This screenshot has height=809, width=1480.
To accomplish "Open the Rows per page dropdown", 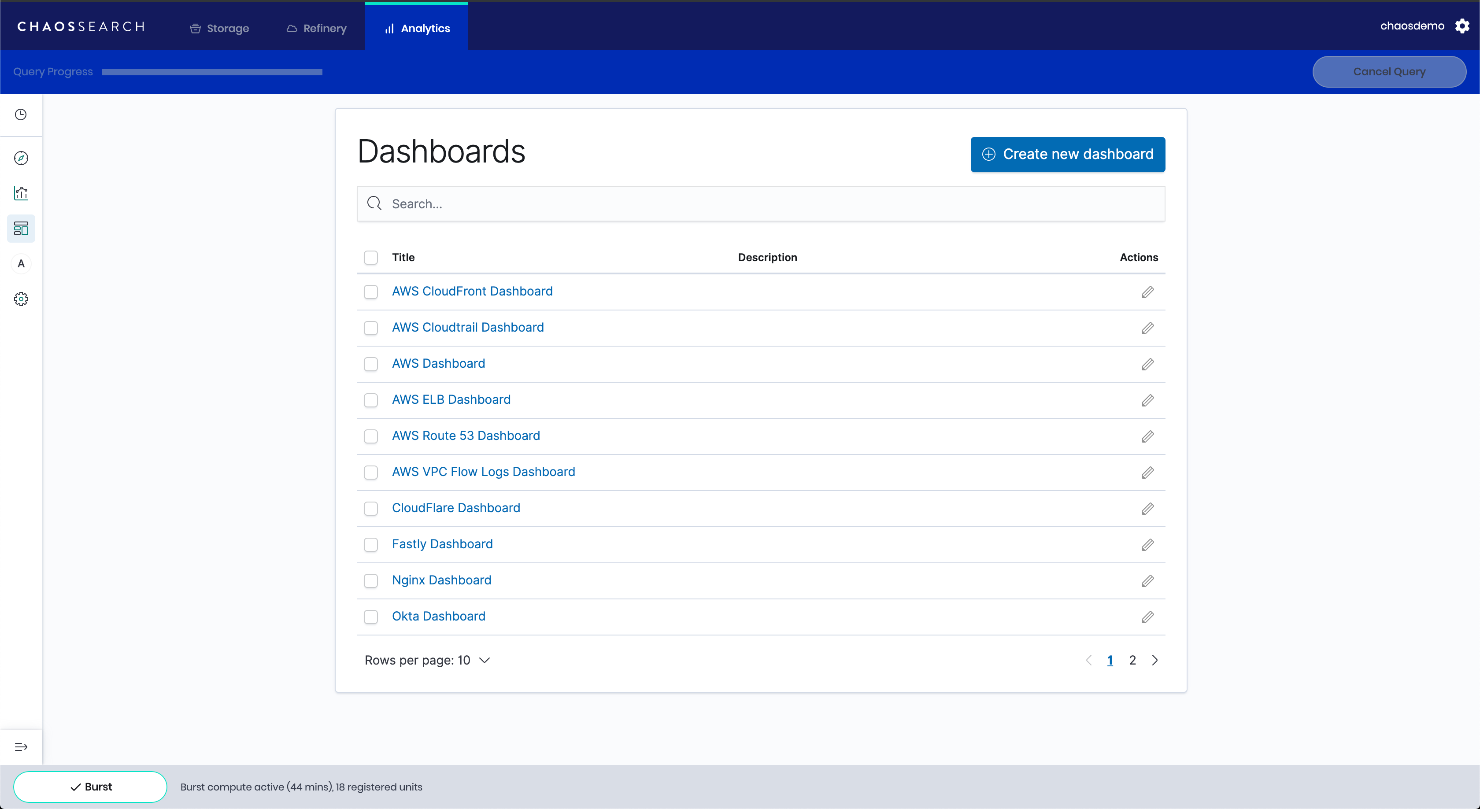I will pos(427,660).
